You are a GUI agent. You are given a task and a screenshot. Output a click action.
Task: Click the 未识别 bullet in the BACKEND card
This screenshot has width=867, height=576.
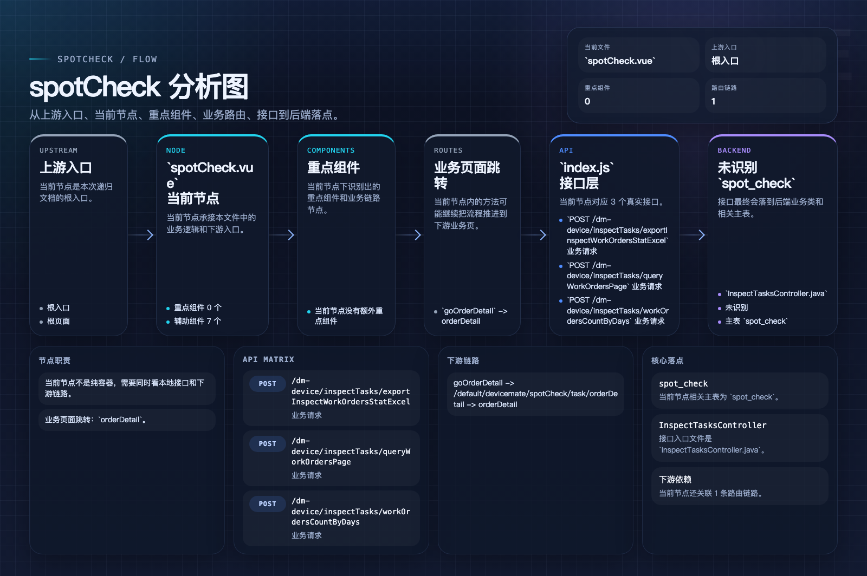click(733, 307)
